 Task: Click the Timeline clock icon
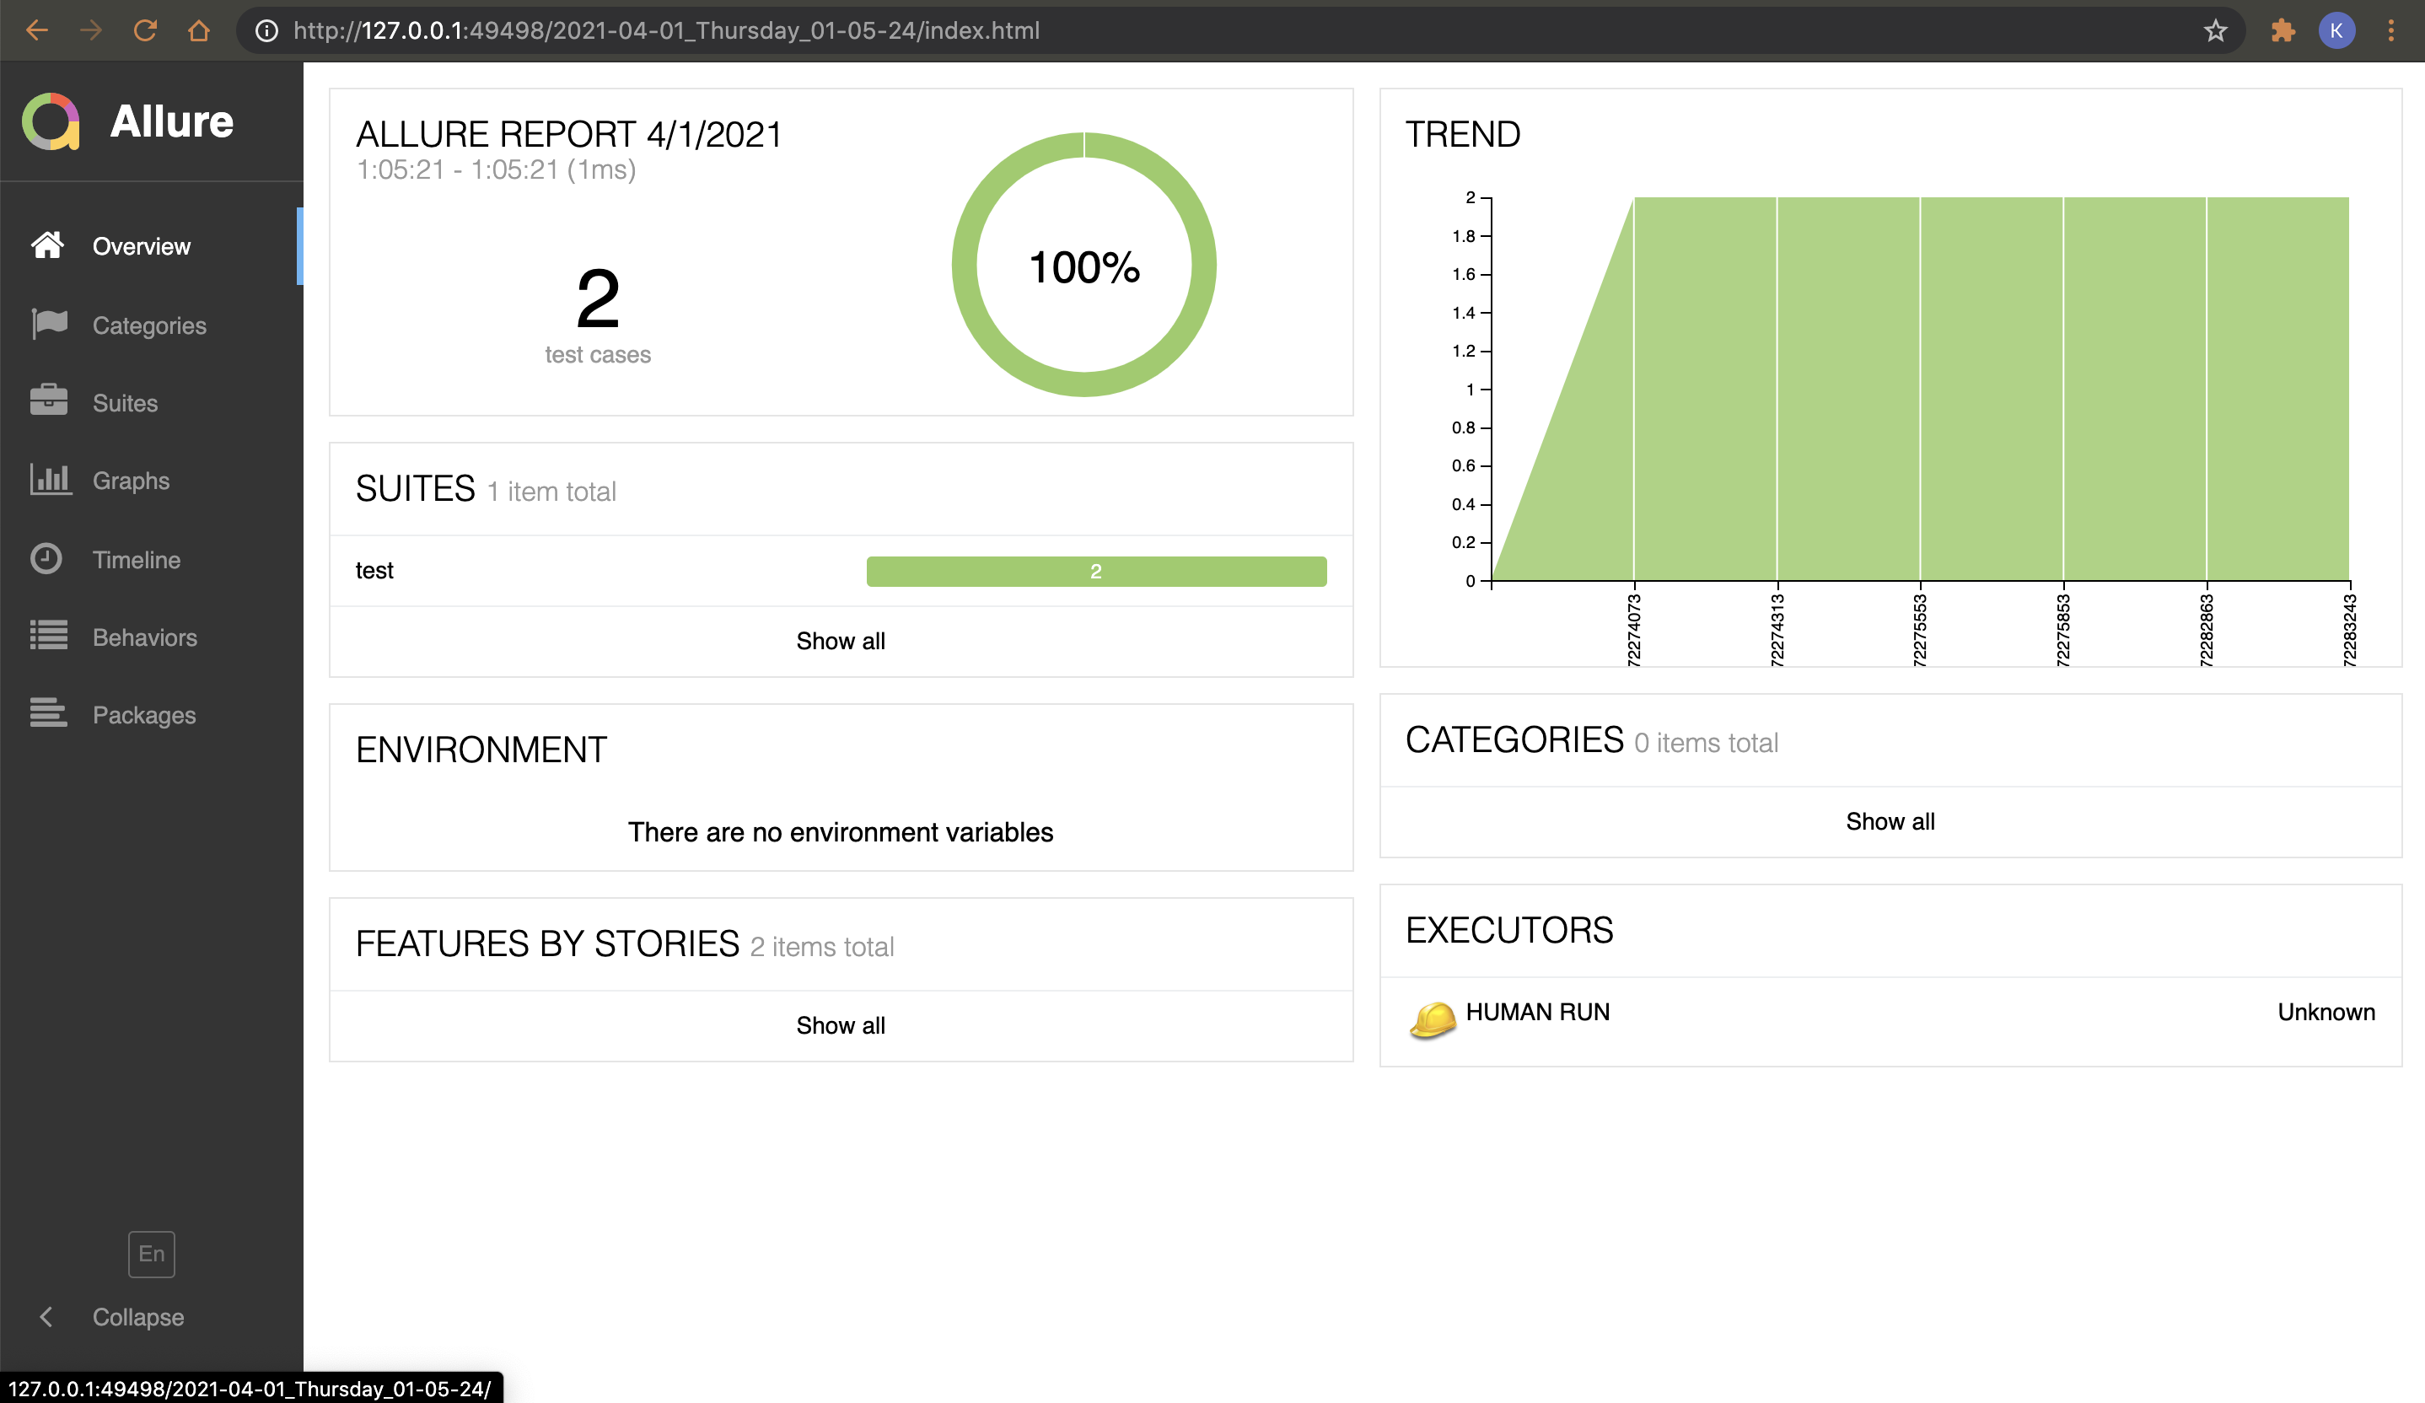[46, 558]
